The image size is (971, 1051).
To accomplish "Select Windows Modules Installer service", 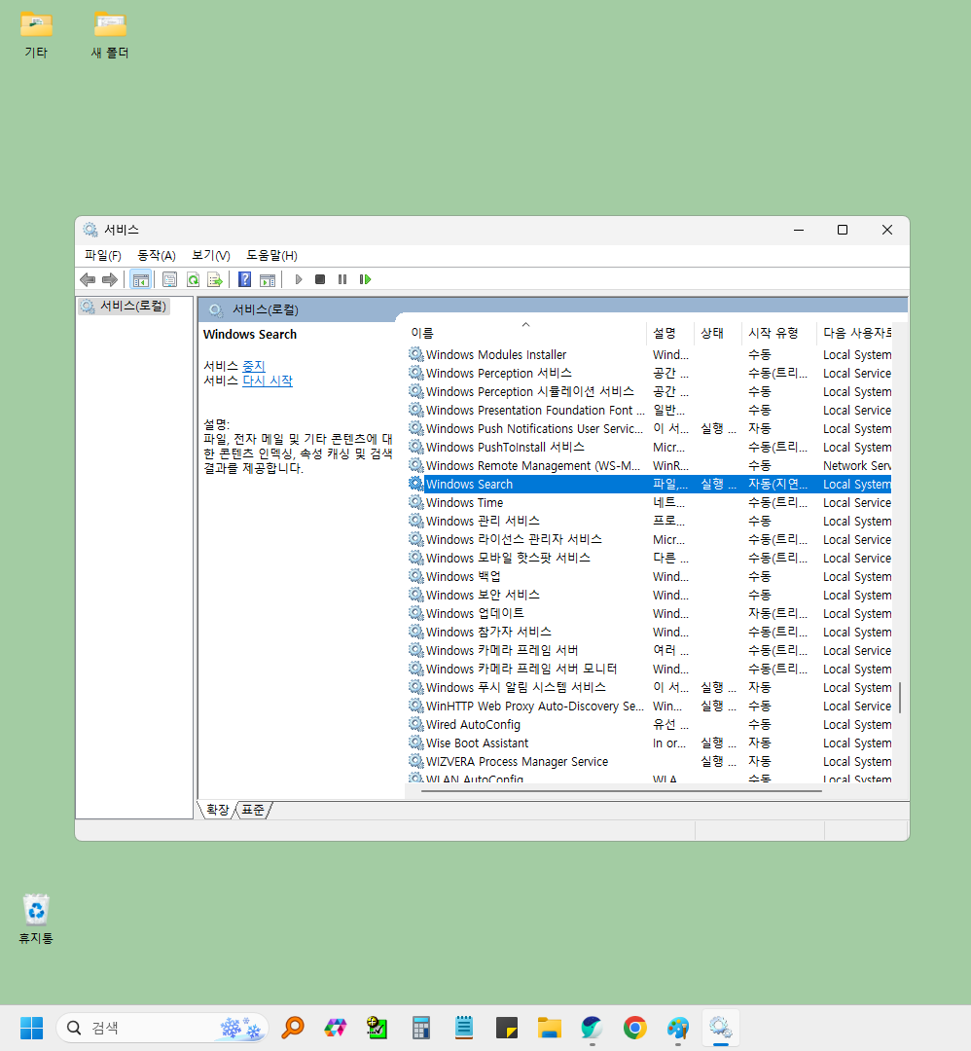I will pyautogui.click(x=649, y=354).
